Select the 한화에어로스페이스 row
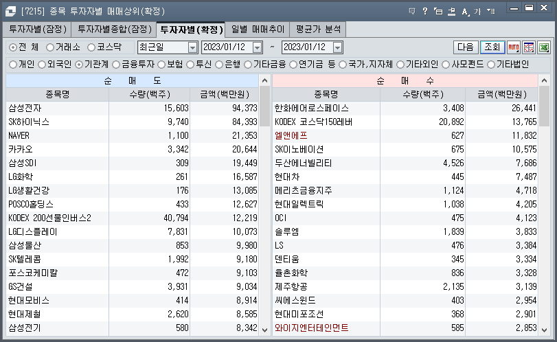 (x=405, y=108)
